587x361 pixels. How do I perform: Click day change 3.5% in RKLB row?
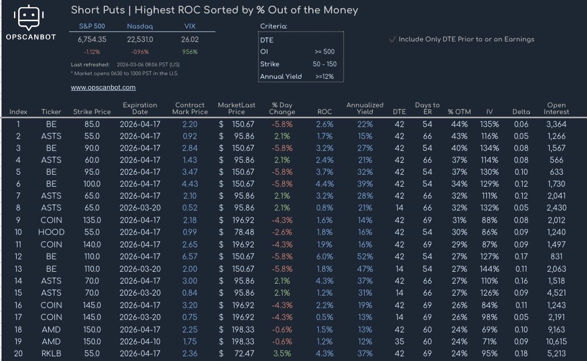(x=282, y=354)
